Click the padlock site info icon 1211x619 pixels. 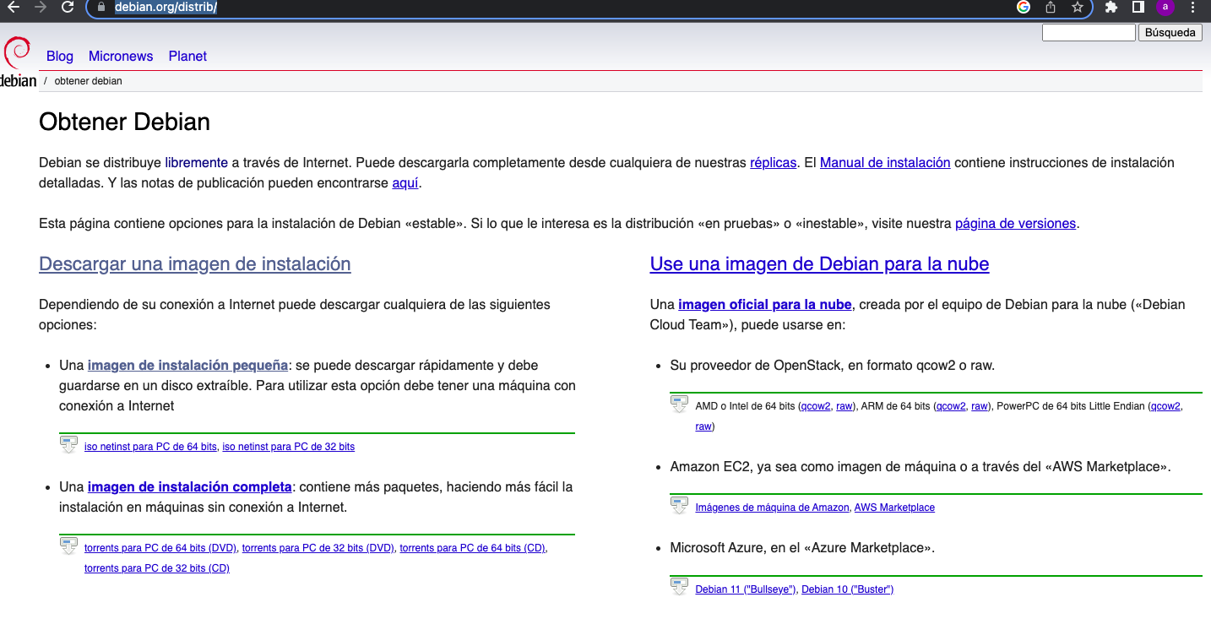(100, 8)
